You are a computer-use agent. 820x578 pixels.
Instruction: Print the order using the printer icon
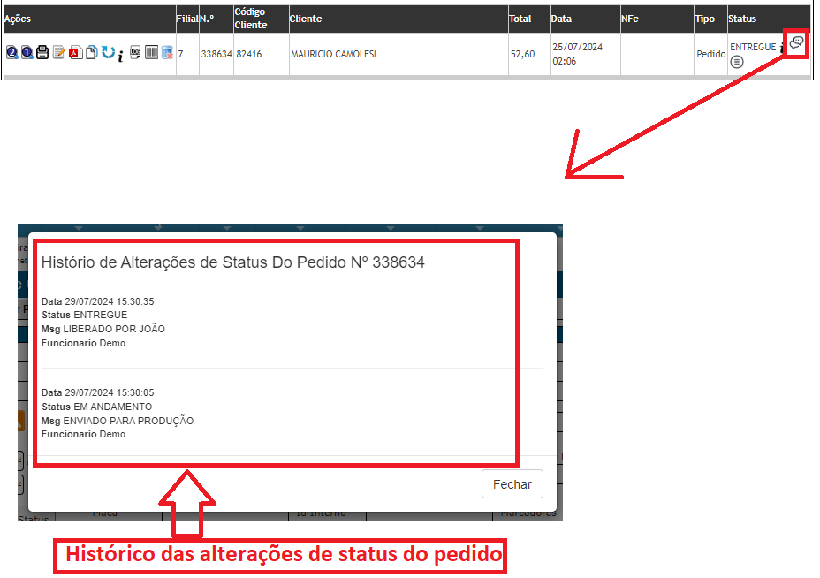click(42, 54)
